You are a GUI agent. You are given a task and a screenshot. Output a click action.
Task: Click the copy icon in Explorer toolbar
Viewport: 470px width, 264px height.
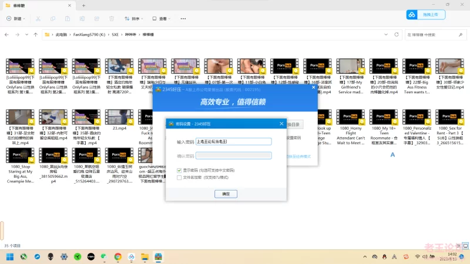click(x=53, y=19)
